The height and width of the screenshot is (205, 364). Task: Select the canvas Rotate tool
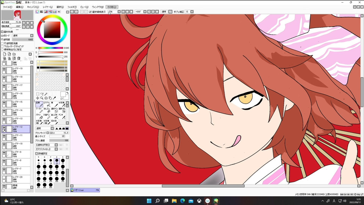[x=46, y=98]
